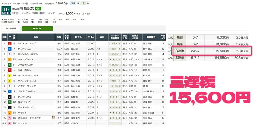257x128 pixels.
Task: Open horse アナザーリリック
Action: tap(27, 86)
